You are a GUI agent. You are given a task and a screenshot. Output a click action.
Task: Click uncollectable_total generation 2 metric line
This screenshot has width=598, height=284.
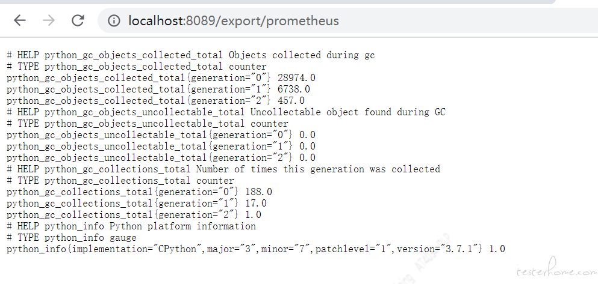[x=161, y=158]
